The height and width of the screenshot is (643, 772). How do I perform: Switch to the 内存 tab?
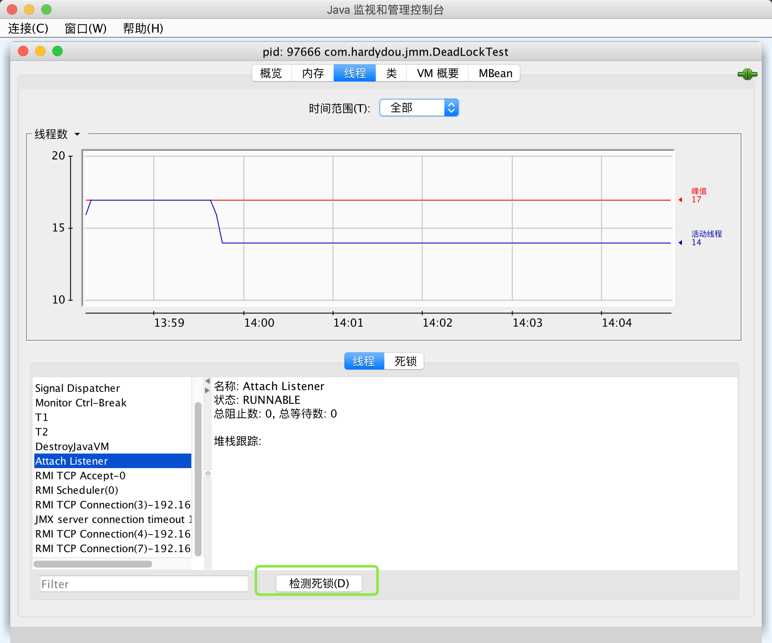click(x=312, y=73)
